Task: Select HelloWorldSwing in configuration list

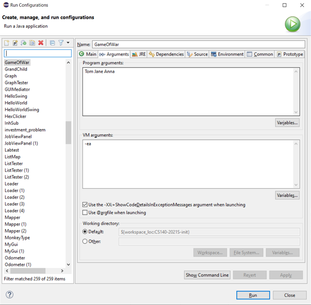Action: click(22, 110)
